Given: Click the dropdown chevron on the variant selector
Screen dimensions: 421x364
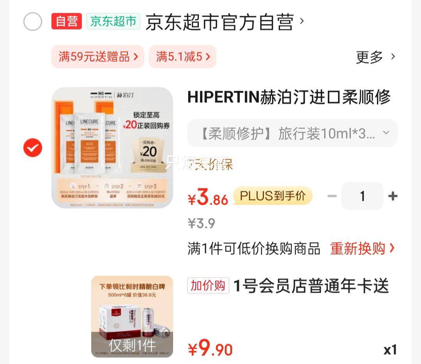Looking at the screenshot, I should pos(386,132).
